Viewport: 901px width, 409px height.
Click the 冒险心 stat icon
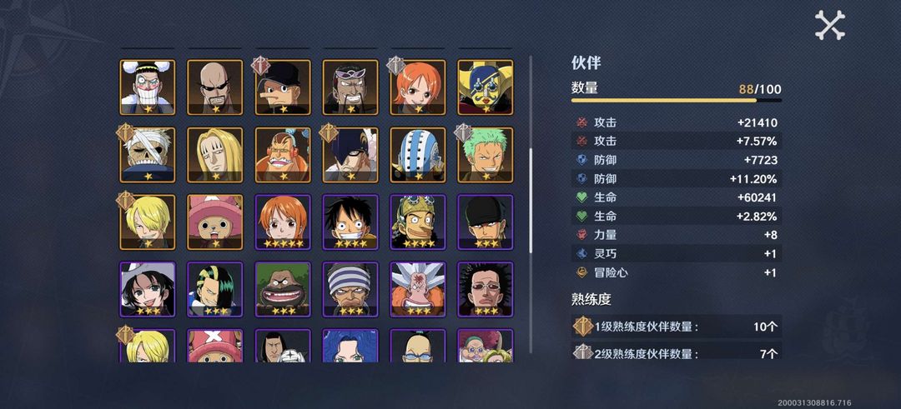click(x=581, y=272)
